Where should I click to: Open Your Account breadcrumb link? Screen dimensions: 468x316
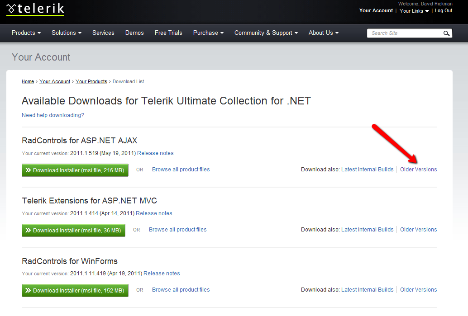tap(55, 81)
